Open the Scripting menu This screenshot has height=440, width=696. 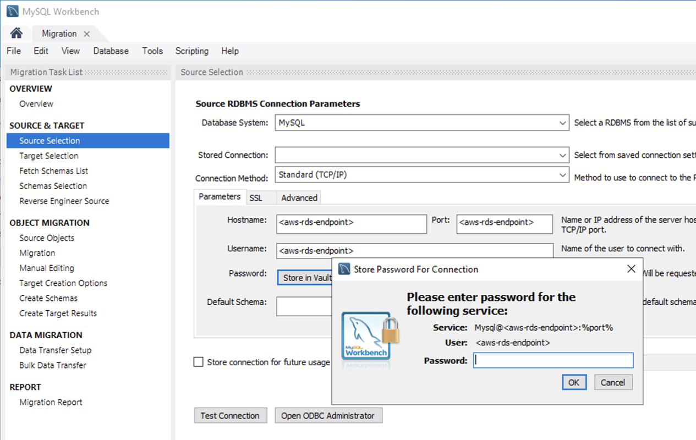191,51
